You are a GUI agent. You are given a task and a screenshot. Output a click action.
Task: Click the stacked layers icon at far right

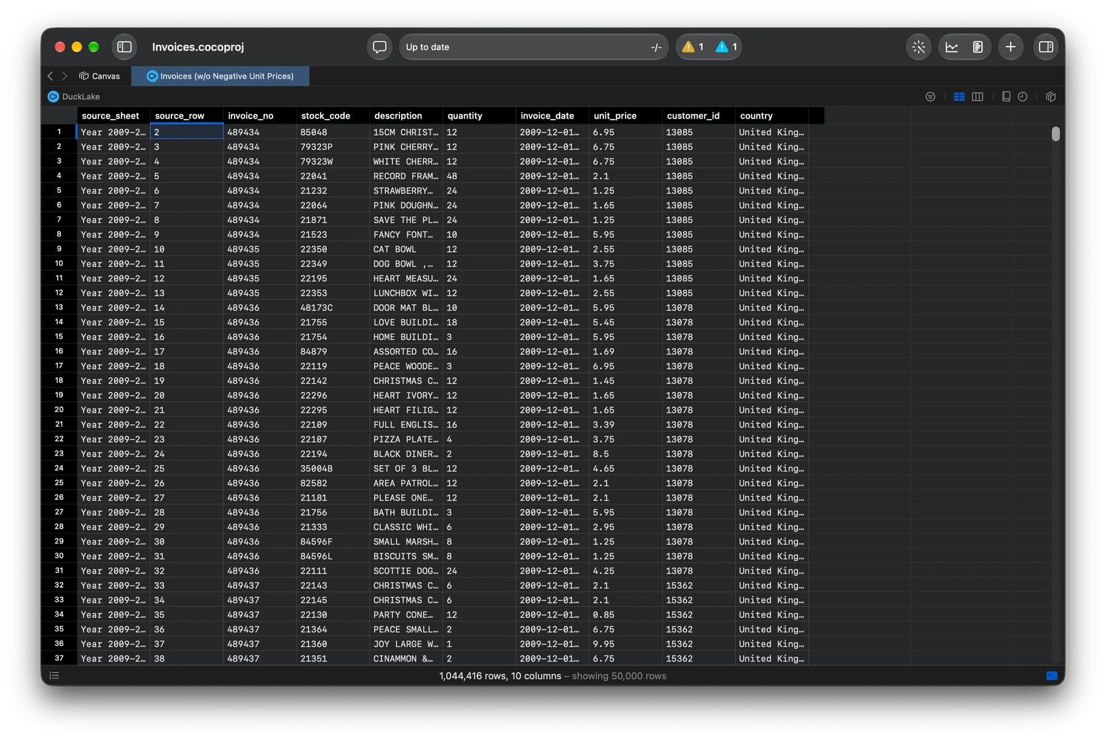pyautogui.click(x=1051, y=96)
